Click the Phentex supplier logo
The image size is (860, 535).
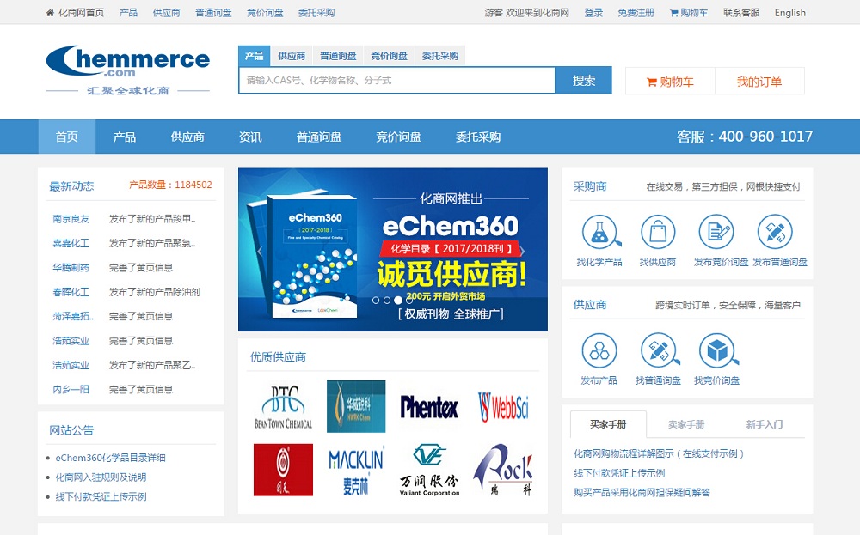429,407
